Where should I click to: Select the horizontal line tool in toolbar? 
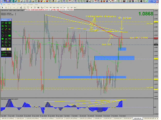click(x=14, y=7)
